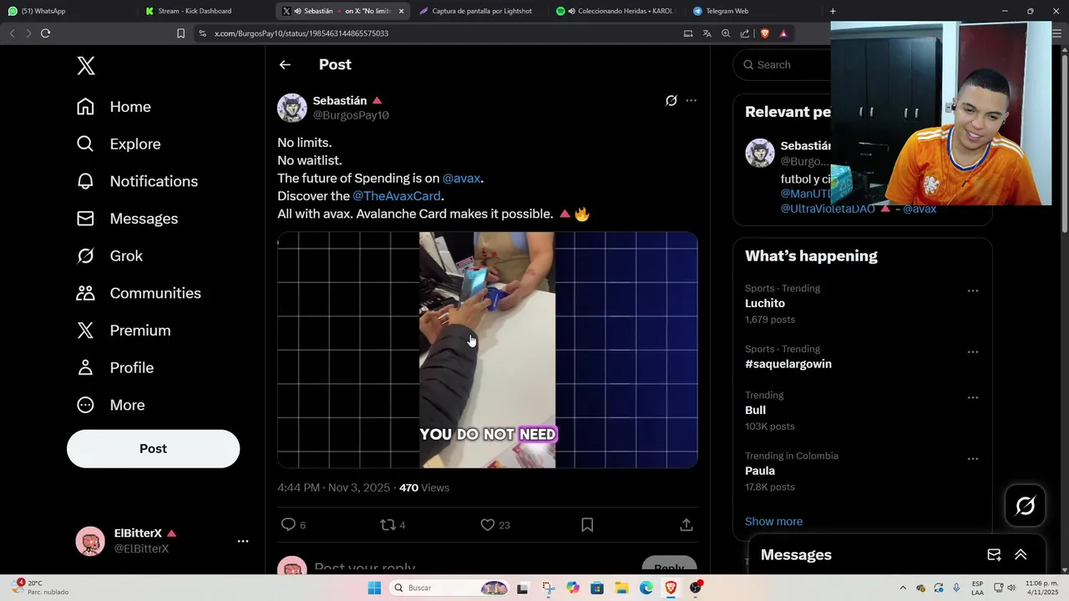Open the @avax mention in the post
The width and height of the screenshot is (1069, 601).
(x=462, y=179)
